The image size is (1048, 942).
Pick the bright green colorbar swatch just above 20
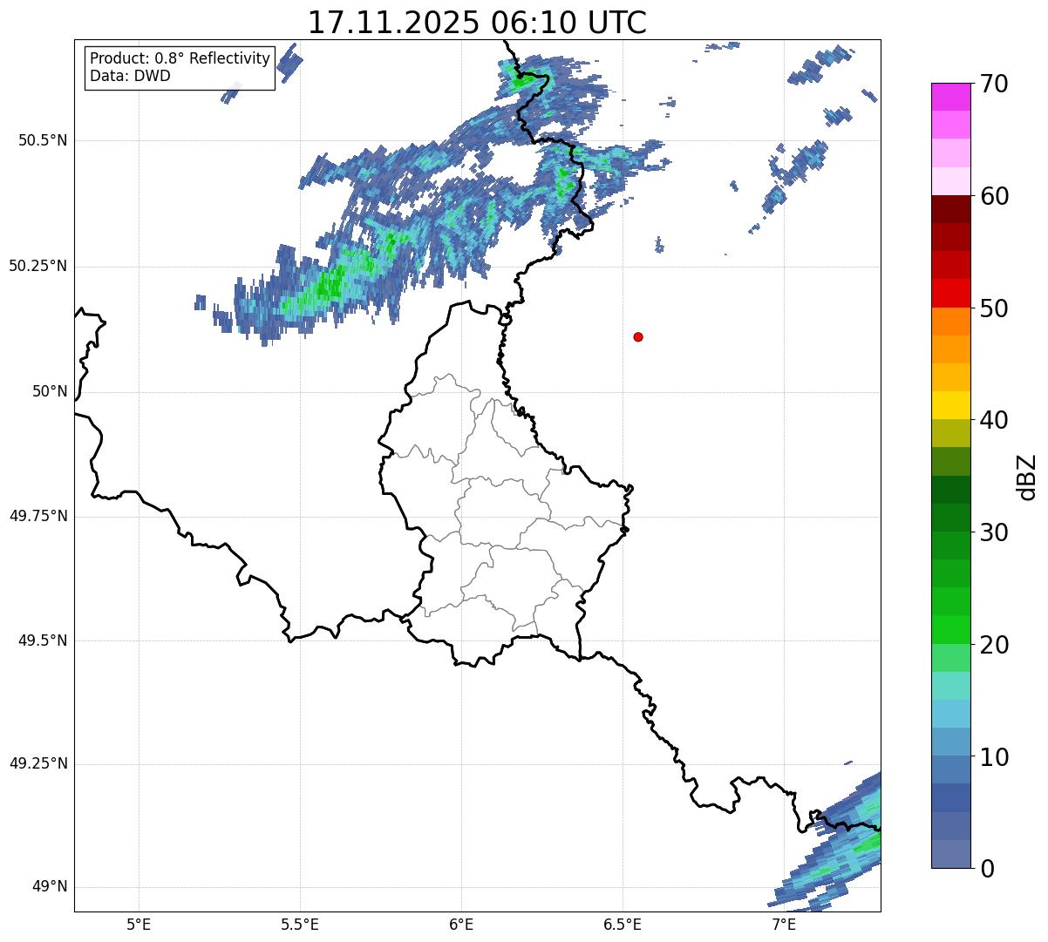click(950, 630)
